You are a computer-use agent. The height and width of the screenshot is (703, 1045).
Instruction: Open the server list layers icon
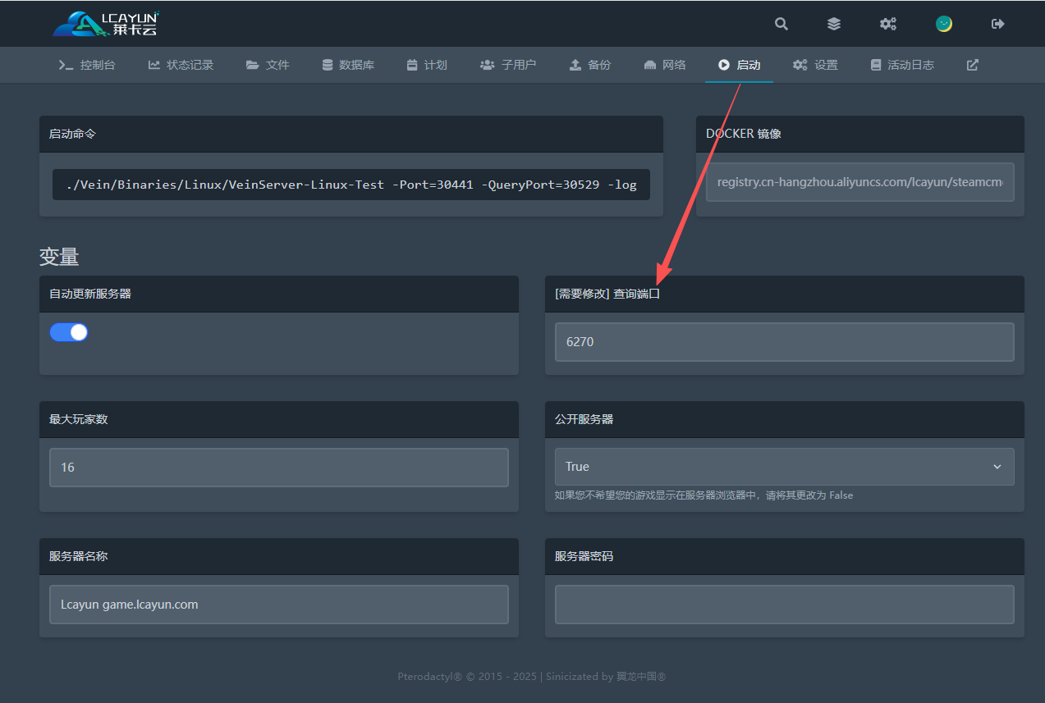tap(833, 24)
